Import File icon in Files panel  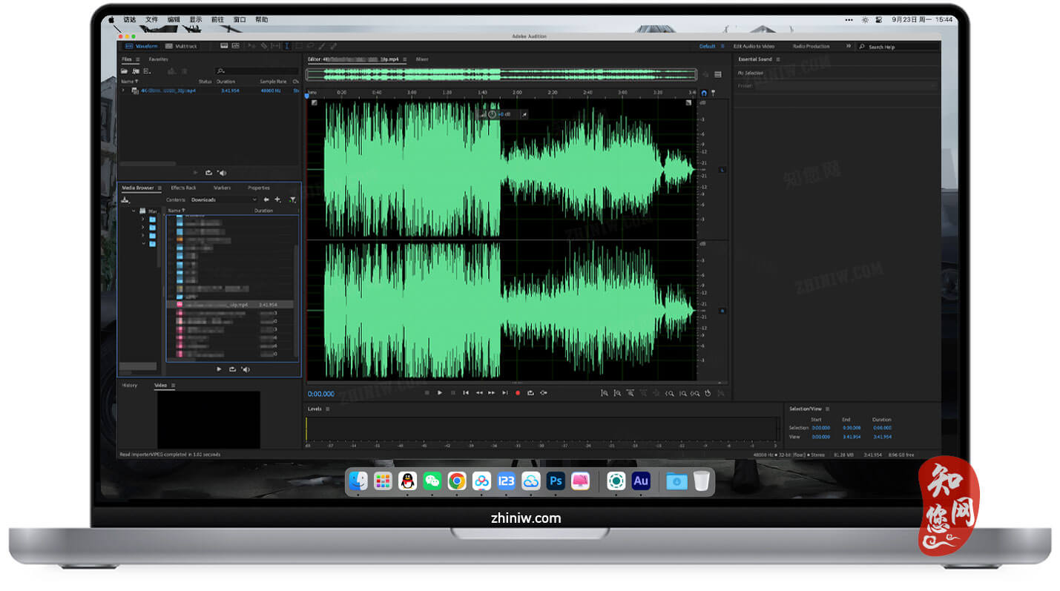click(135, 70)
